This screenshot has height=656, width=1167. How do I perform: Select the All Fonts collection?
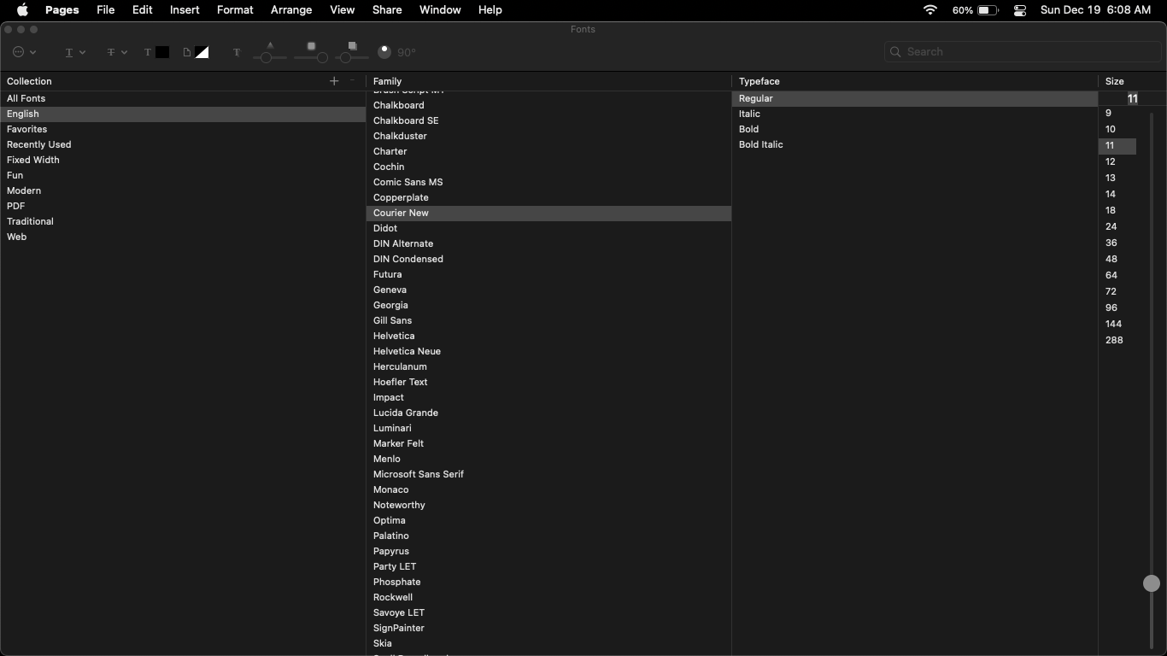click(183, 98)
